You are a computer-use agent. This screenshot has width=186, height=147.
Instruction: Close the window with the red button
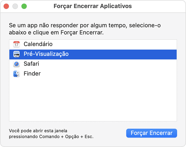[x=6, y=6]
